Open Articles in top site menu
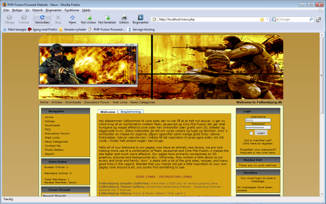The height and width of the screenshot is (204, 326). pyautogui.click(x=57, y=102)
